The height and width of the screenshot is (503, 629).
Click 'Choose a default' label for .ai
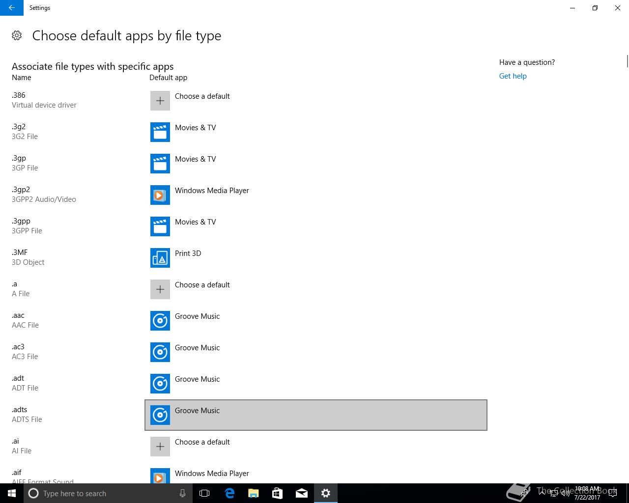coord(202,442)
